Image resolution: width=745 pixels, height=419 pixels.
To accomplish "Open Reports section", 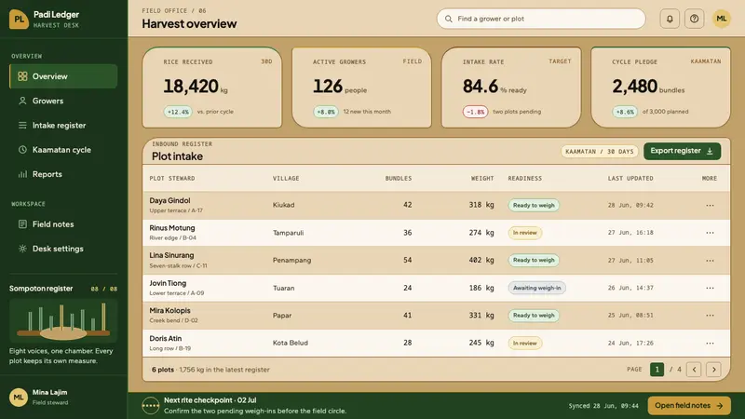I will (x=63, y=174).
